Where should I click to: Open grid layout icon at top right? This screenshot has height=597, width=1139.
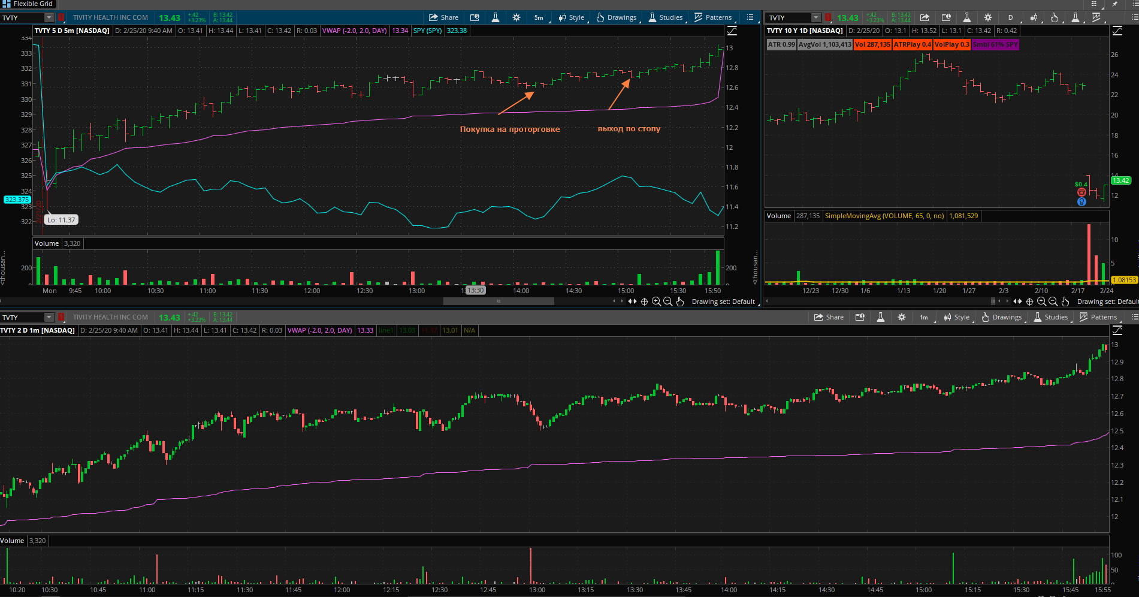click(1093, 4)
